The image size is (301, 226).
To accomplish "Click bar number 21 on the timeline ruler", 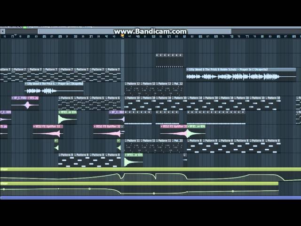I will (28, 36).
